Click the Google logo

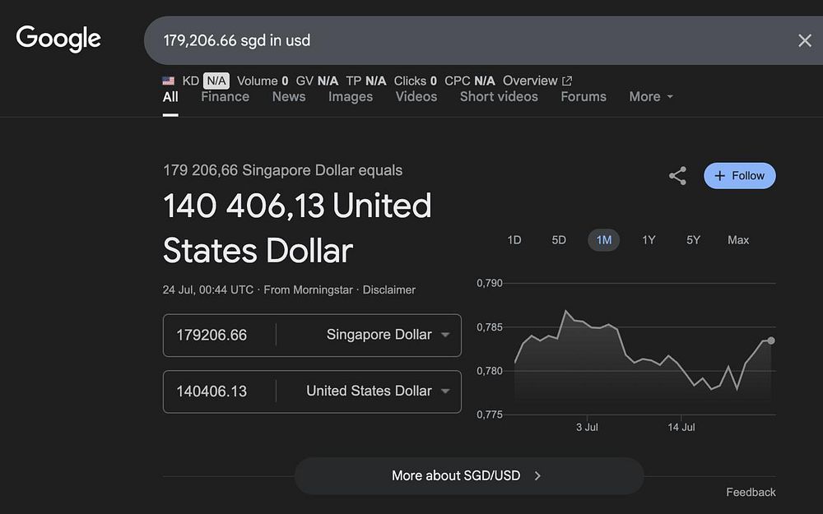click(58, 39)
